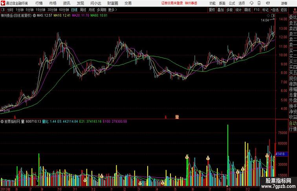The width and height of the screenshot is (297, 191).
Task: Open the mail envelope icon
Action: coord(268,3)
